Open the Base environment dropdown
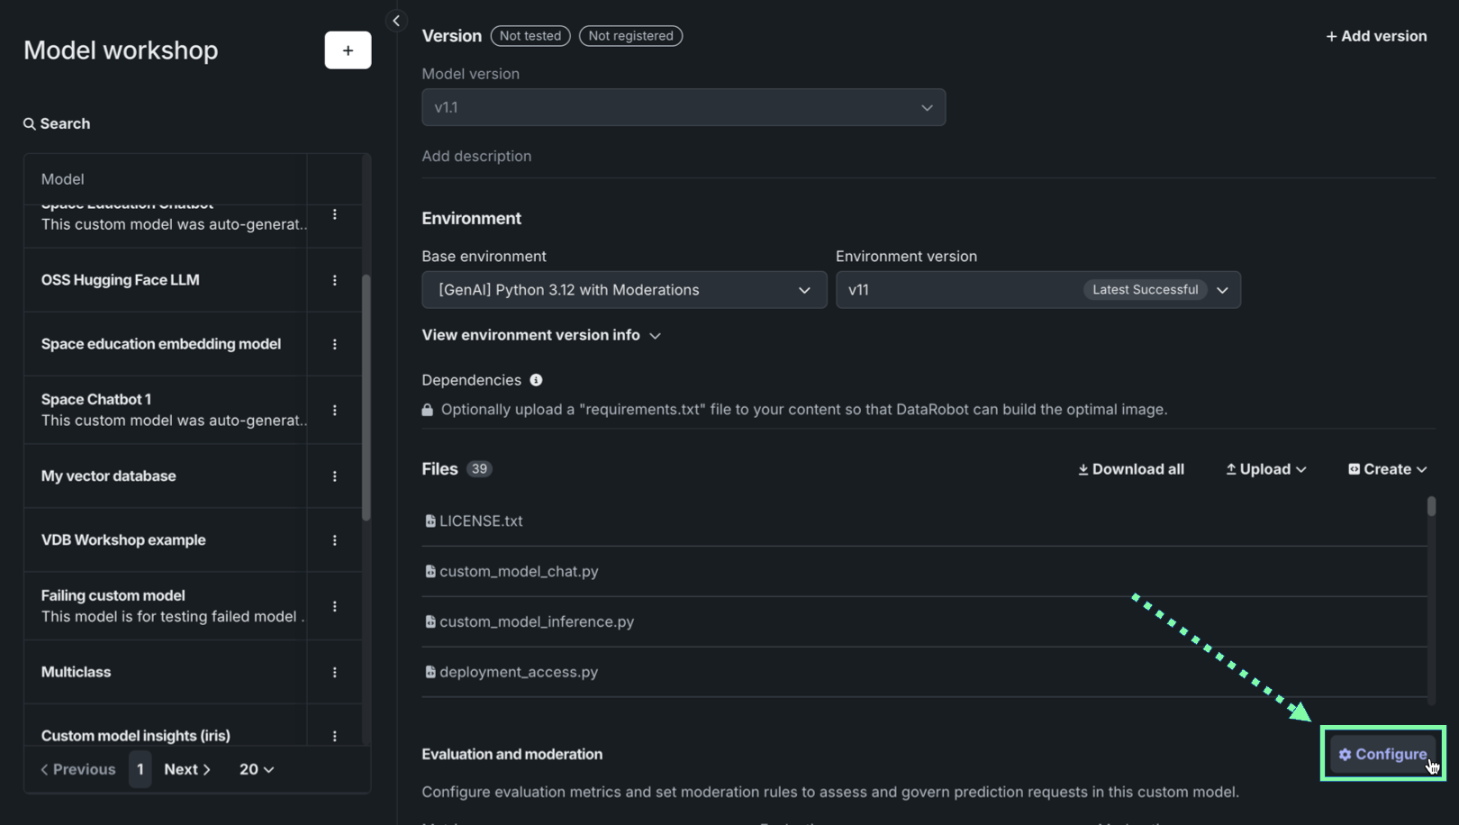Screen dimensions: 1459x825 pos(623,290)
